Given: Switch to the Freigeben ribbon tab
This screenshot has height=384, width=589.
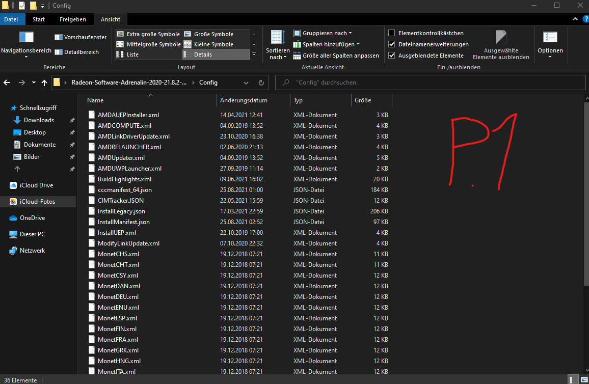Looking at the screenshot, I should pyautogui.click(x=73, y=19).
